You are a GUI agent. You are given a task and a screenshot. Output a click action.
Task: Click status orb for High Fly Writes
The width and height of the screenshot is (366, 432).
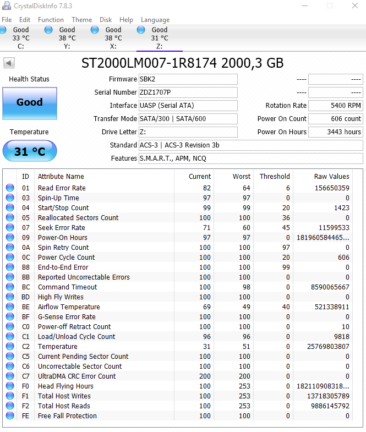(10, 297)
